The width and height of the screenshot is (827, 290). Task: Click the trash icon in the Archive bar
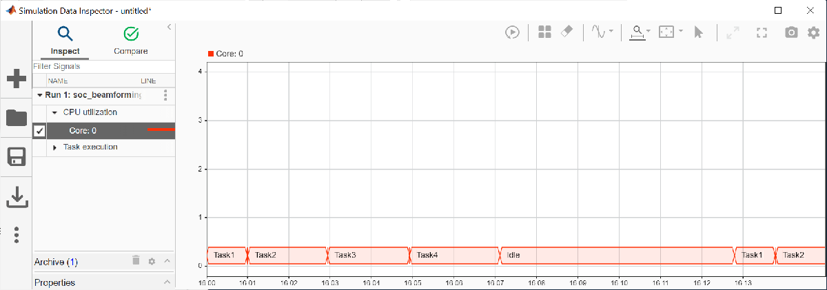[136, 261]
